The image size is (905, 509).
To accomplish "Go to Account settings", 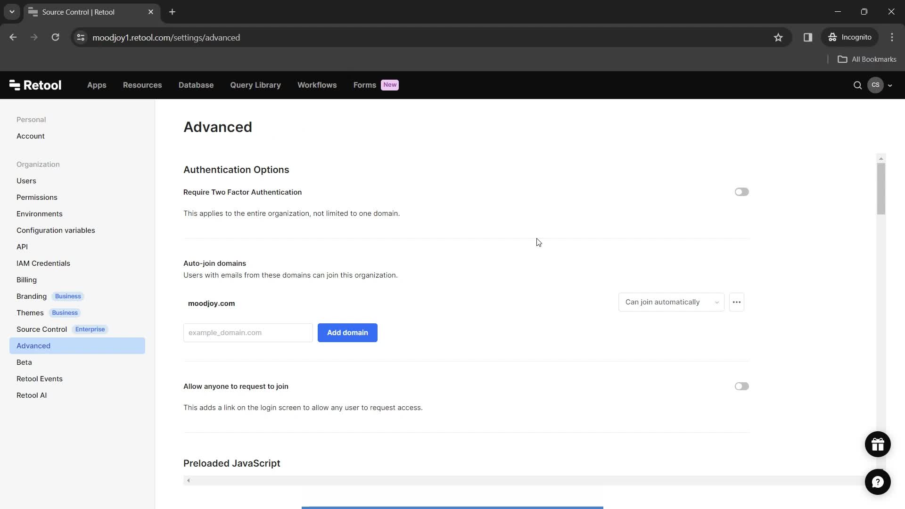I will (x=31, y=136).
